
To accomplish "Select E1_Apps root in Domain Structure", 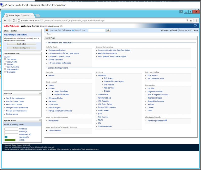I will pyautogui.click(x=7, y=57).
